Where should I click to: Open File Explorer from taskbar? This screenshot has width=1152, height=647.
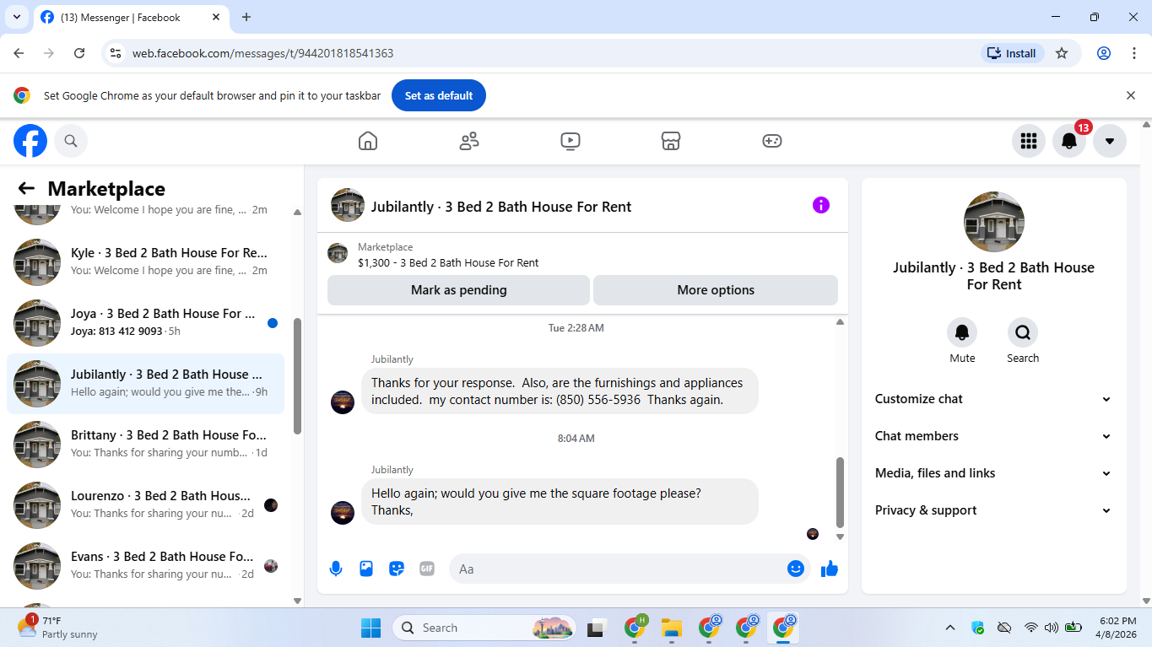pos(671,628)
